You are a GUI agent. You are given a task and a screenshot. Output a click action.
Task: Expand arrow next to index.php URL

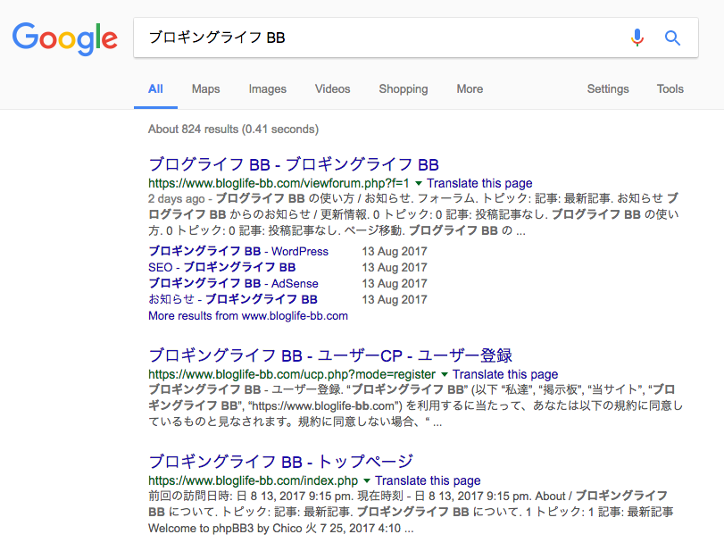pyautogui.click(x=367, y=480)
